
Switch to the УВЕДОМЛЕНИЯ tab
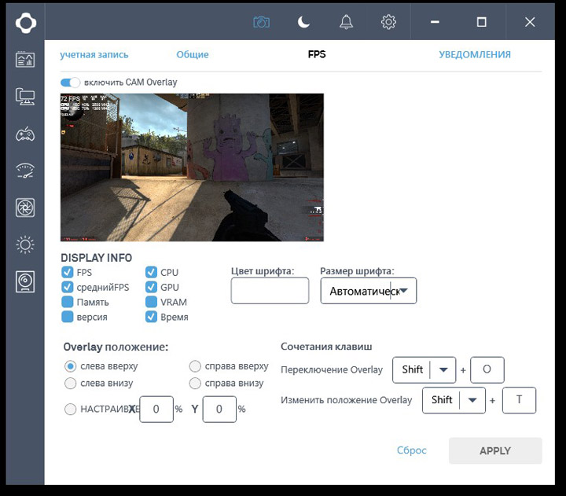[x=475, y=54]
